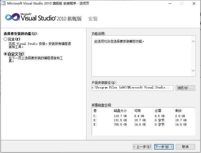Viewport: 201px width, 153px height.
Task: Click the 磁盘大小 column header
Action: (123, 111)
